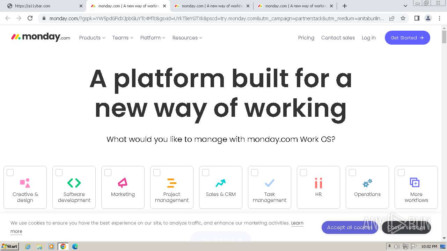Click the Project management bars icon
The width and height of the screenshot is (447, 251).
[x=172, y=183]
